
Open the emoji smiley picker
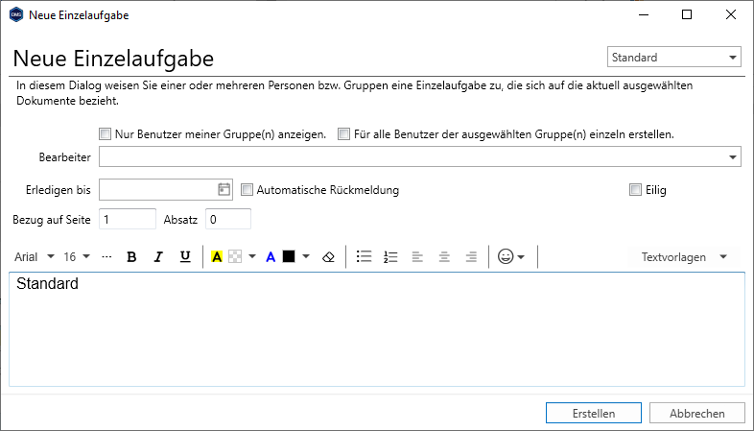(x=510, y=256)
